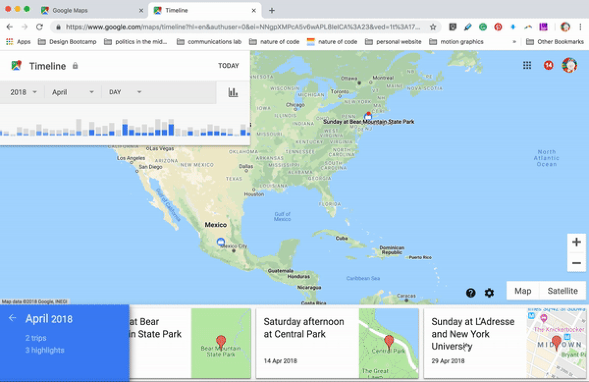Click the Mexico City trip marker on map
Viewport: 589px width, 382px height.
pos(220,241)
